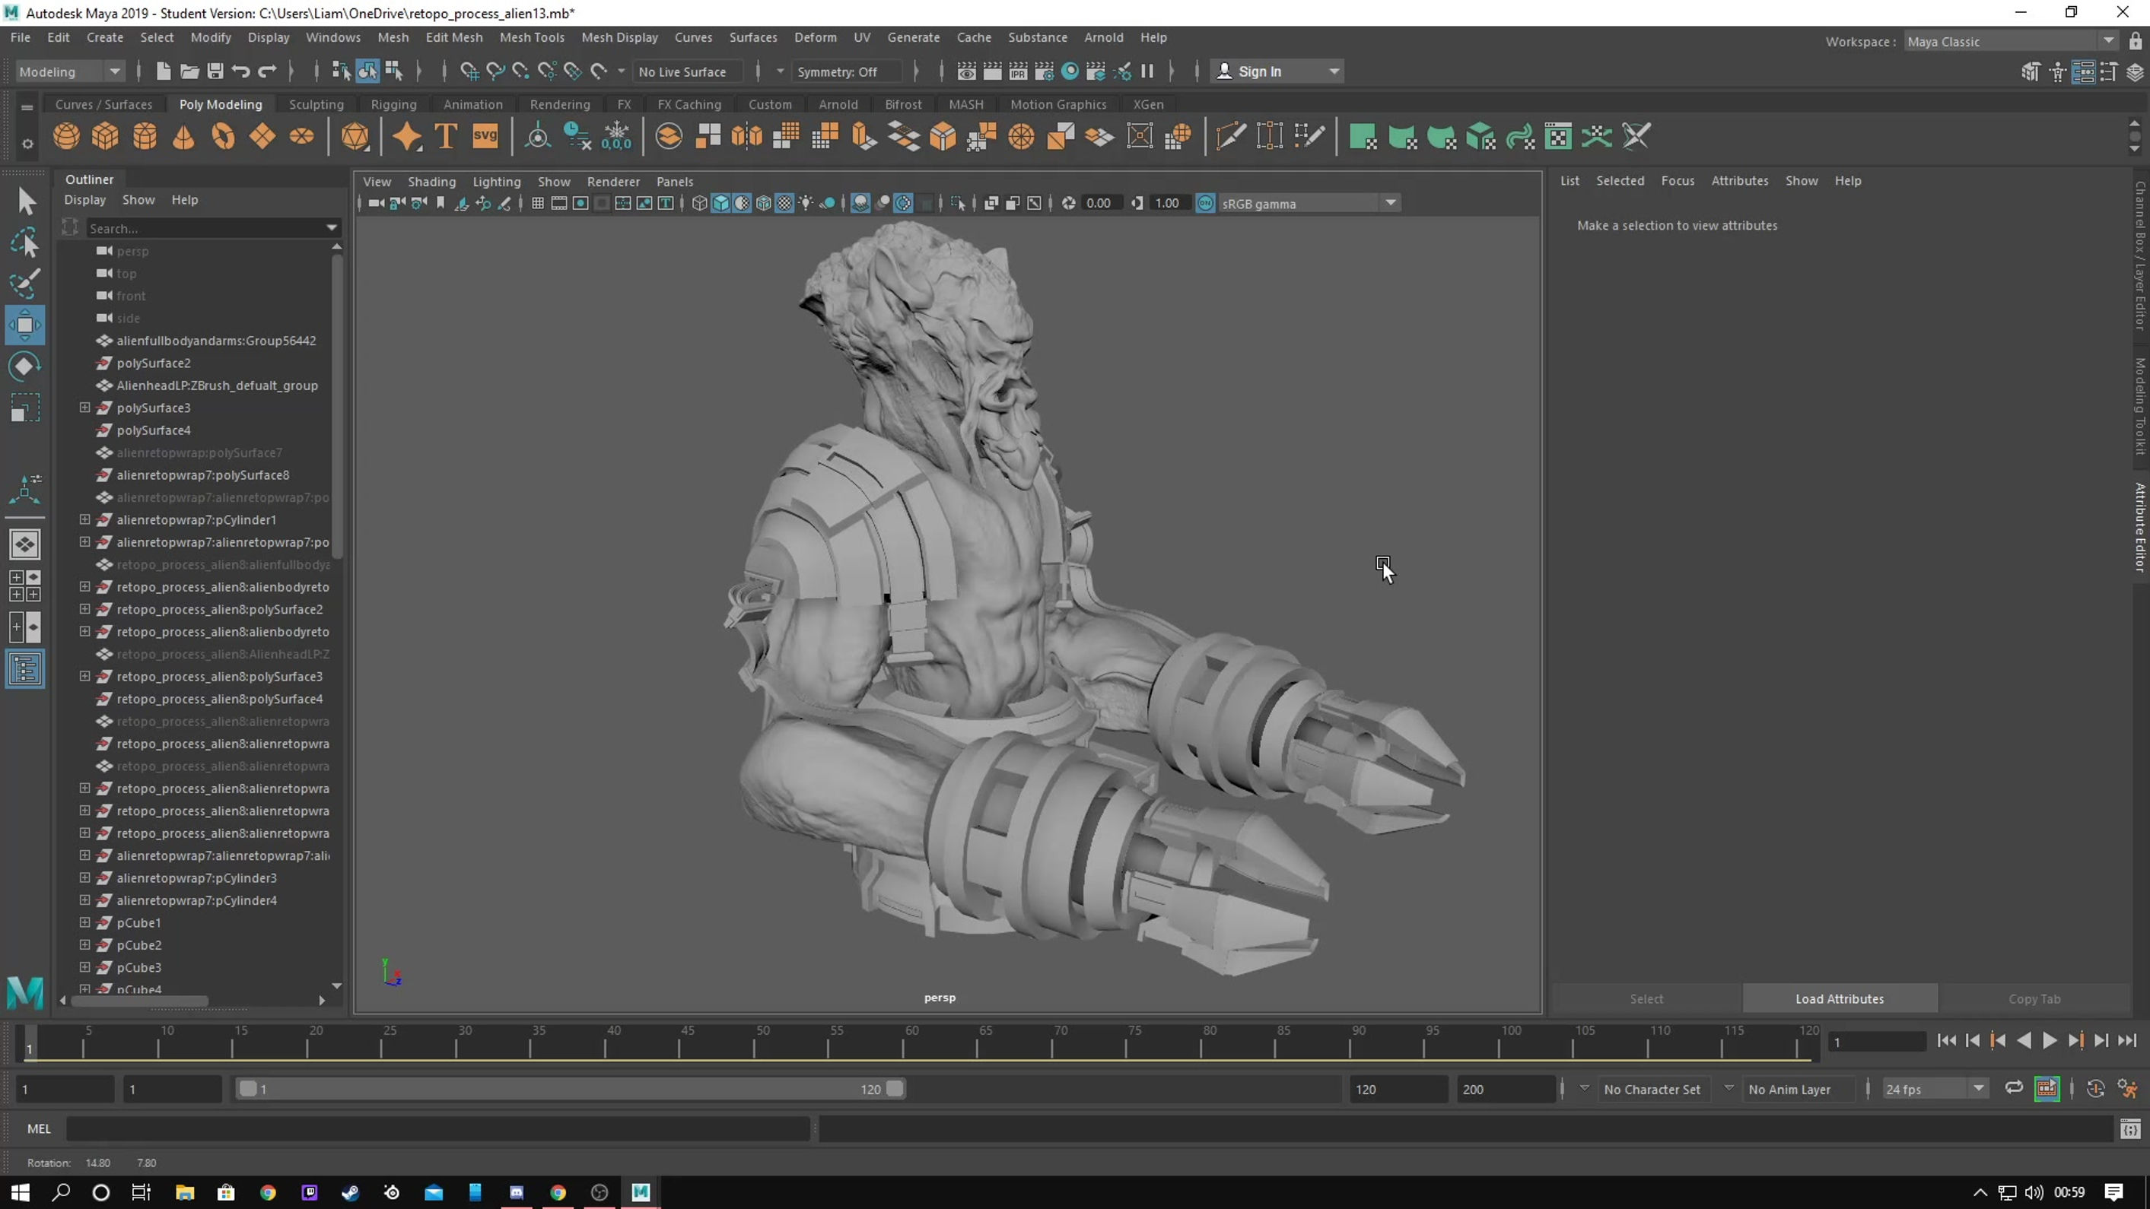Click the playback range slider bar
Image resolution: width=2150 pixels, height=1209 pixels.
point(570,1089)
